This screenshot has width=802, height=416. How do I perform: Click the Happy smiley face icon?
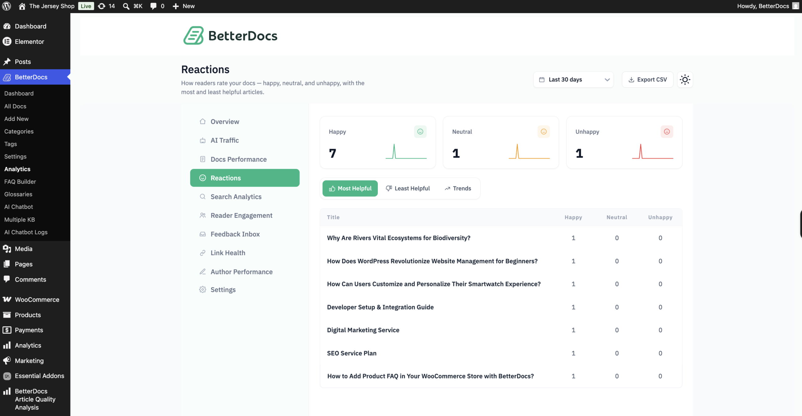click(x=420, y=132)
